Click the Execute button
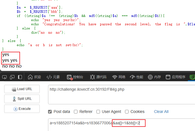This screenshot has height=131, width=195. (x=22, y=109)
